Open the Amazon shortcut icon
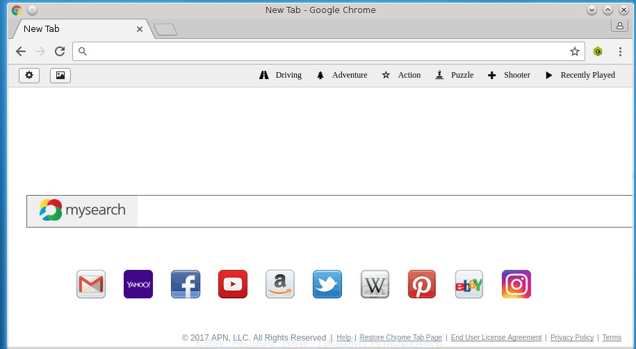 point(280,284)
